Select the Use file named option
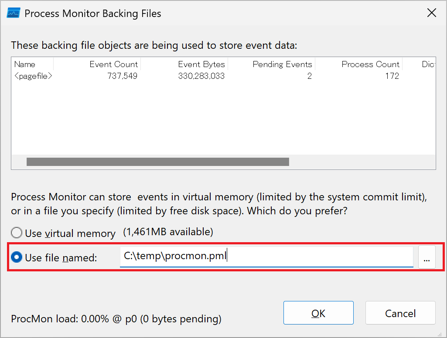This screenshot has height=338, width=447. [17, 257]
